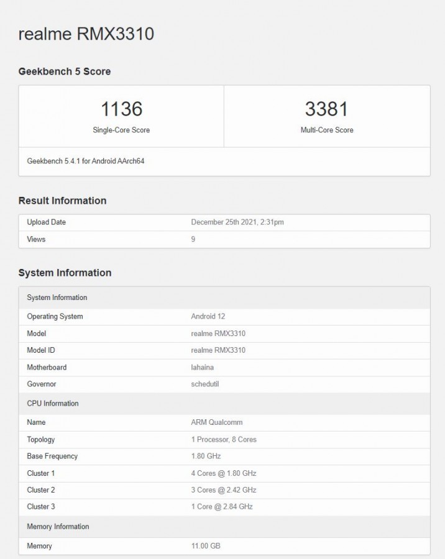Click the Topology value 1 Processor, 8 Cores

224,440
